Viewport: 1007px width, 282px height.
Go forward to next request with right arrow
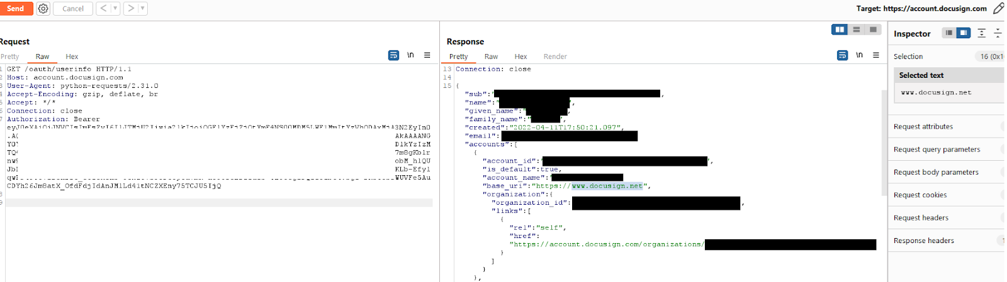pyautogui.click(x=131, y=8)
